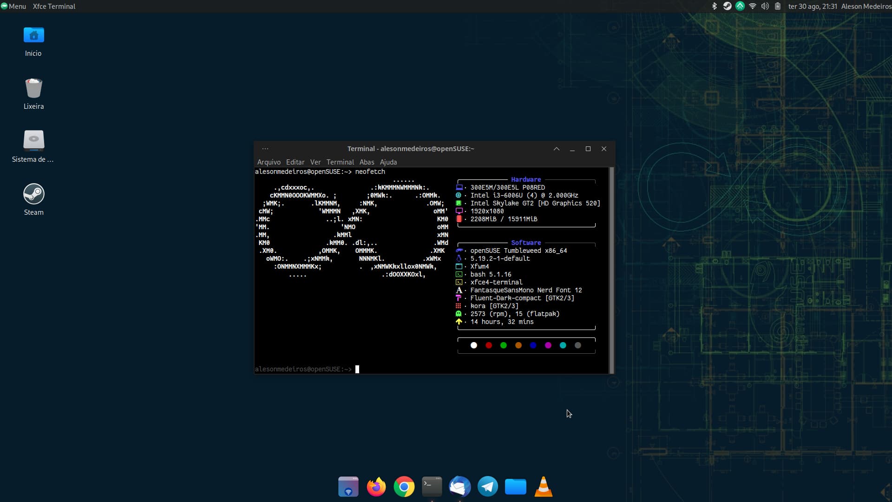Image resolution: width=892 pixels, height=502 pixels.
Task: Click the 'Fluent-Dark-compact [GTK2/3]' theme line
Action: [x=522, y=298]
